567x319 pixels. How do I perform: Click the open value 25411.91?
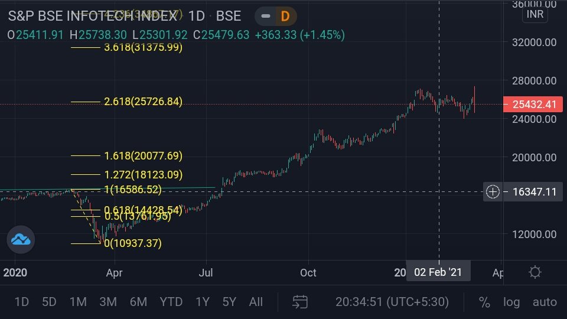(40, 35)
